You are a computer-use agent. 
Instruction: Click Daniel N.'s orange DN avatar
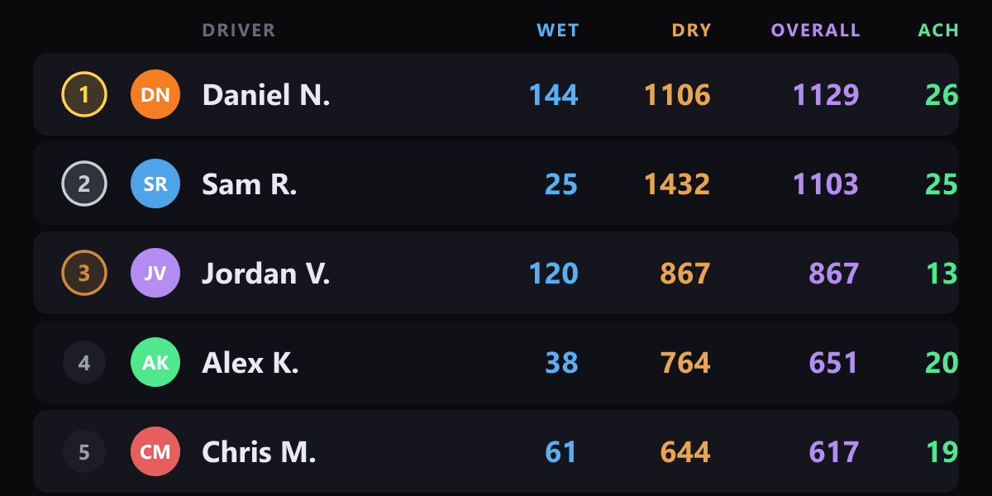pos(155,94)
